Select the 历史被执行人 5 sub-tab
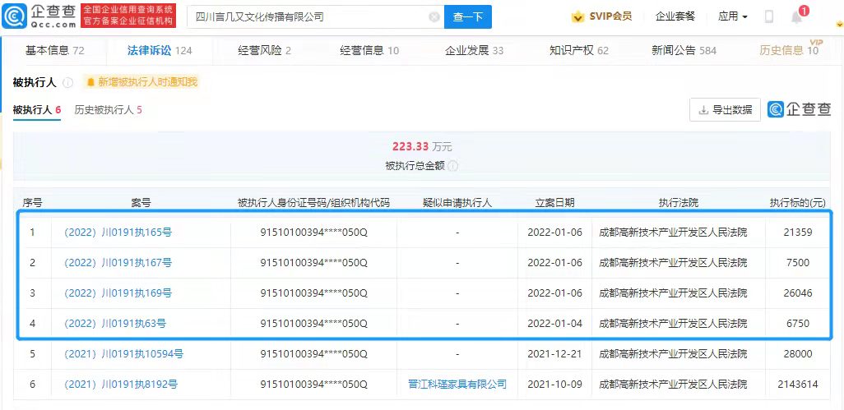The width and height of the screenshot is (844, 410). click(x=109, y=110)
